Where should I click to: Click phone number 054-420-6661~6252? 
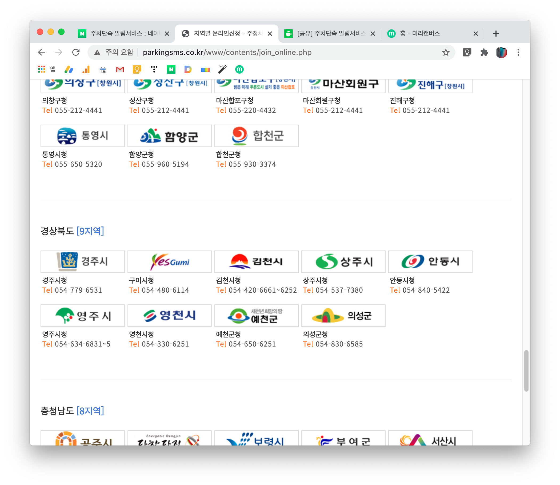click(x=262, y=290)
